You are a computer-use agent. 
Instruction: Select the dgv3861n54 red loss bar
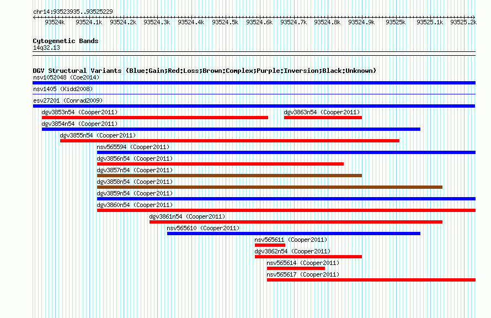pos(296,222)
